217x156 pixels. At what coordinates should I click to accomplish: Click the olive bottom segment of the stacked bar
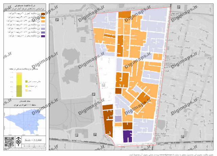tap(19, 91)
